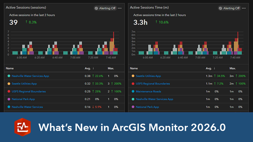Image resolution: width=253 pixels, height=142 pixels.
Task: Click Avg. header label in Active Sessions table
Action: (88, 68)
